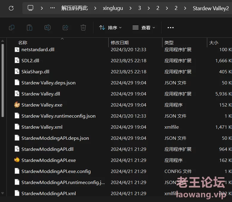Select the StardewModdingAPI.exe icon
Image resolution: width=232 pixels, height=202 pixels.
(17, 160)
